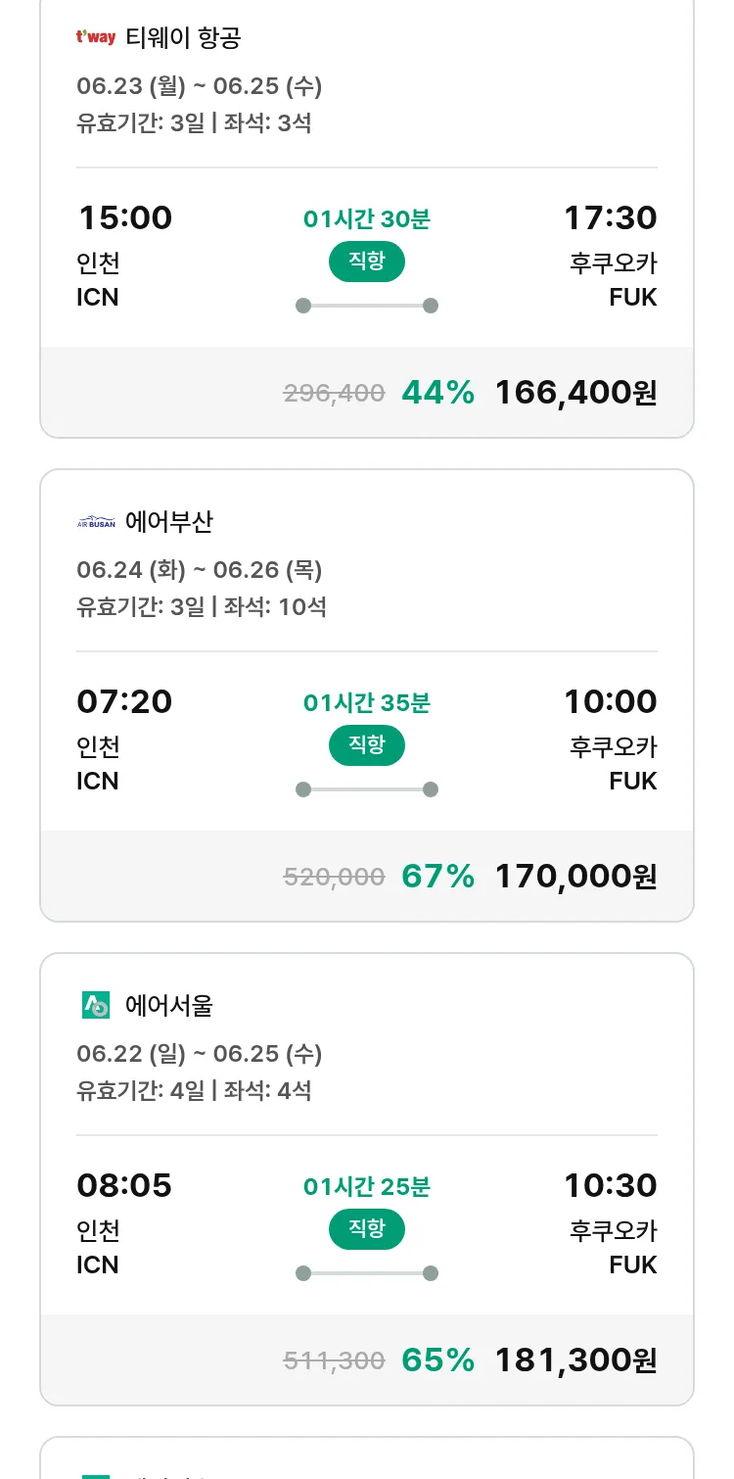Click the 10:30 Fukuoka arrival time
Image resolution: width=734 pixels, height=1479 pixels.
[610, 1185]
